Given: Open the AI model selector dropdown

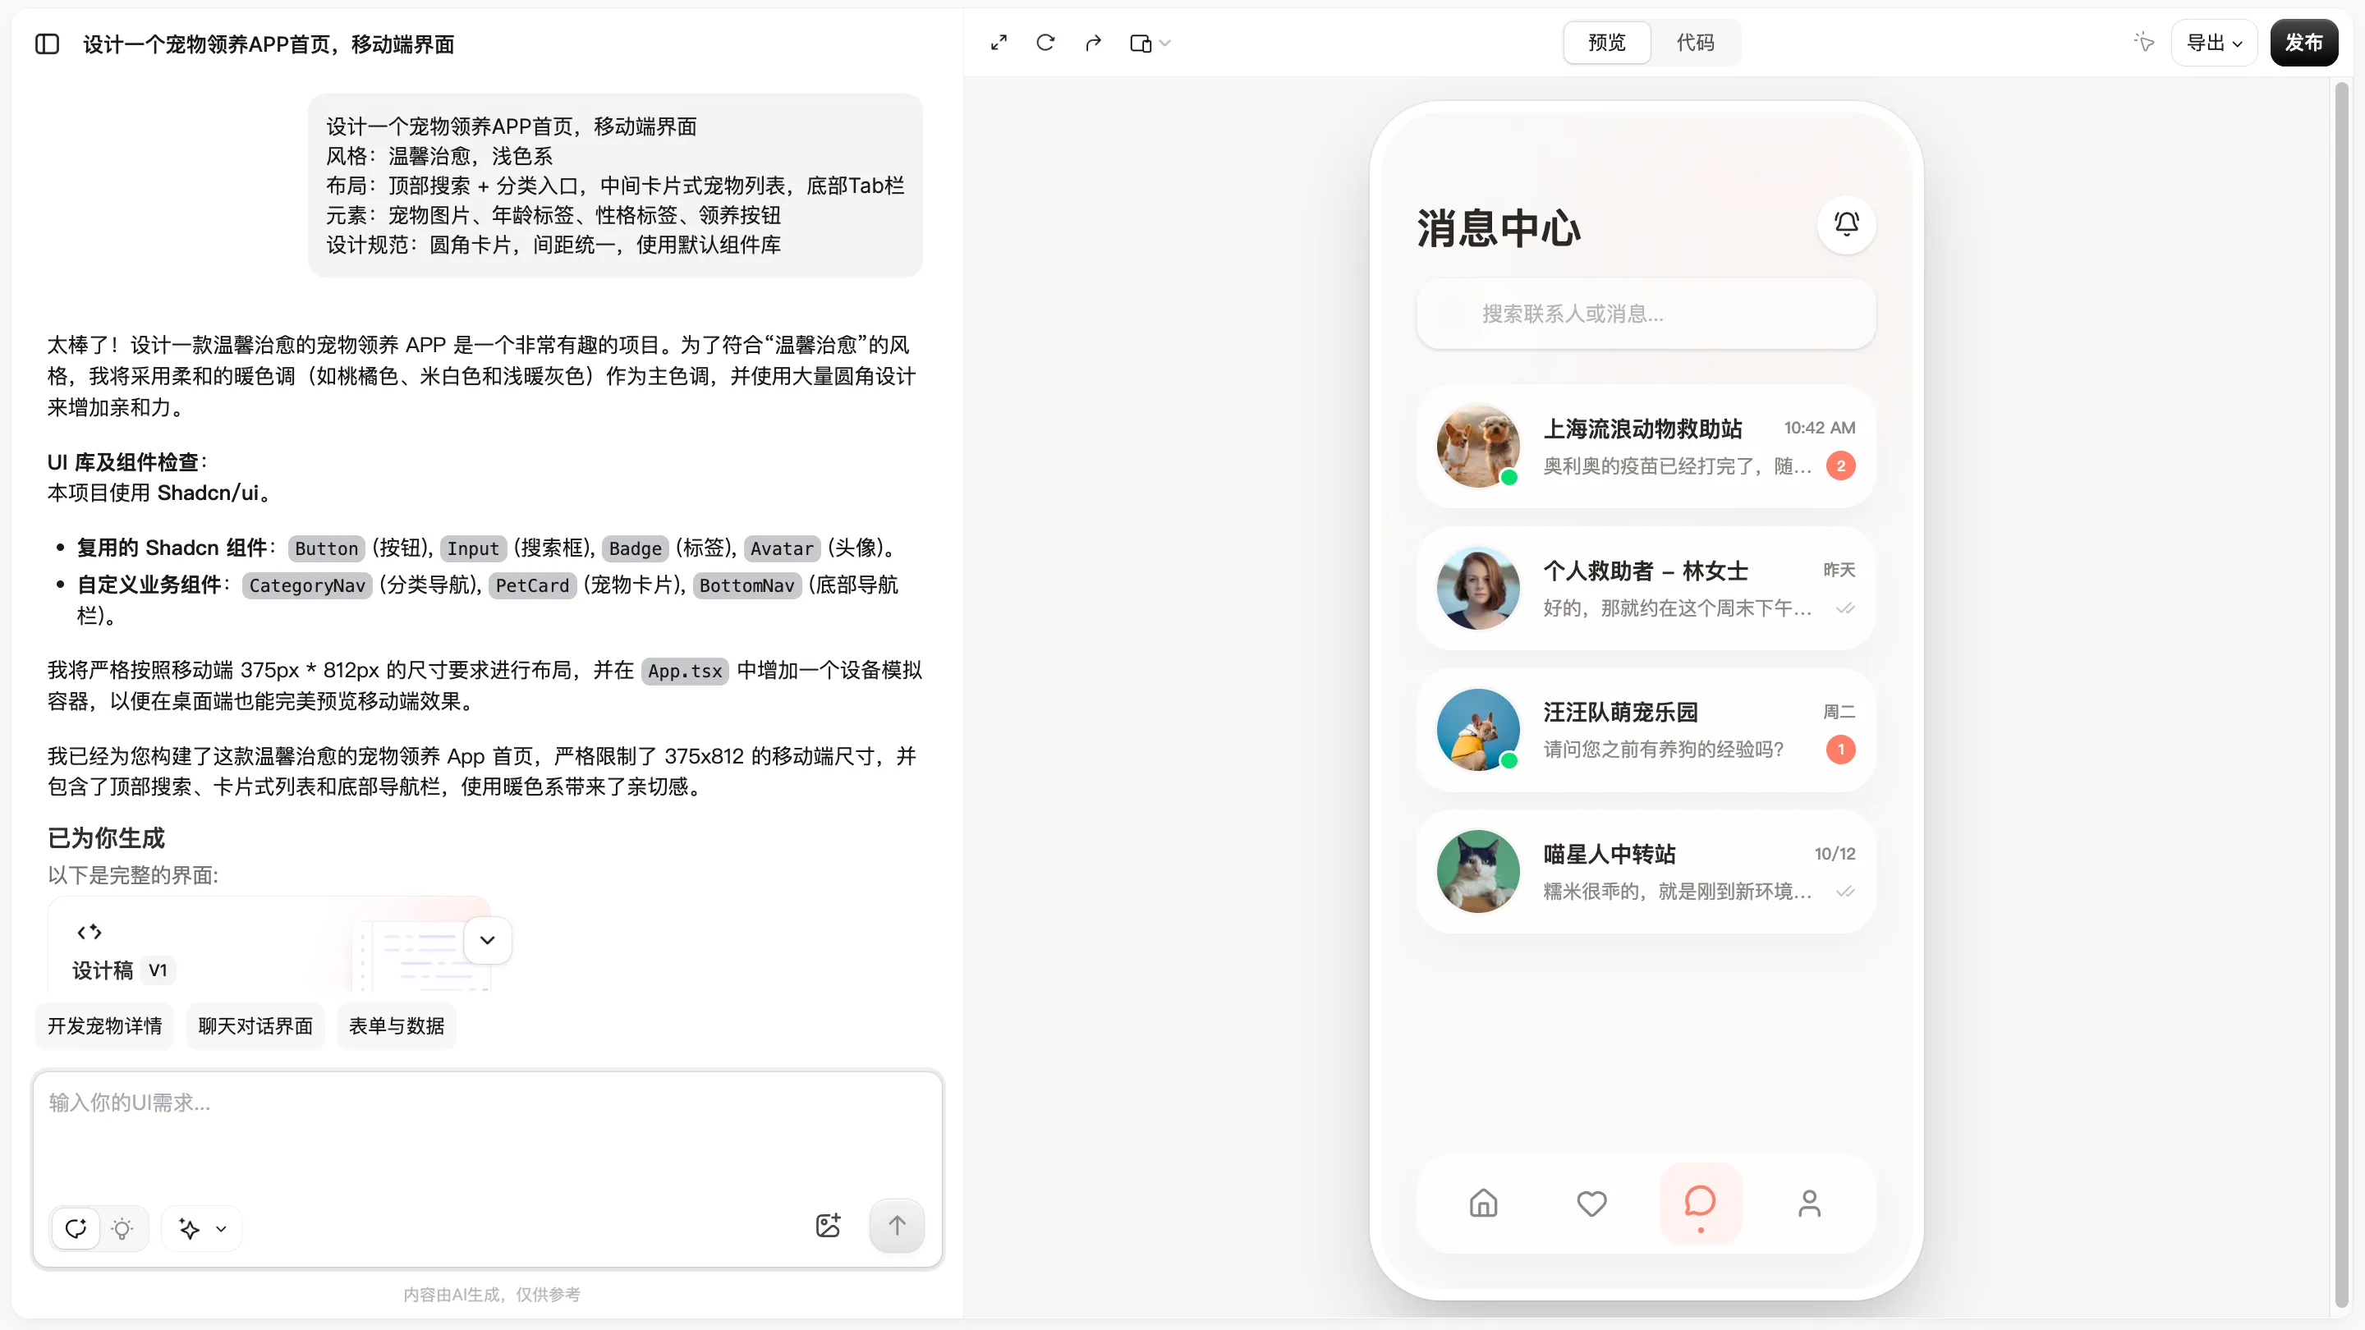Looking at the screenshot, I should (201, 1228).
